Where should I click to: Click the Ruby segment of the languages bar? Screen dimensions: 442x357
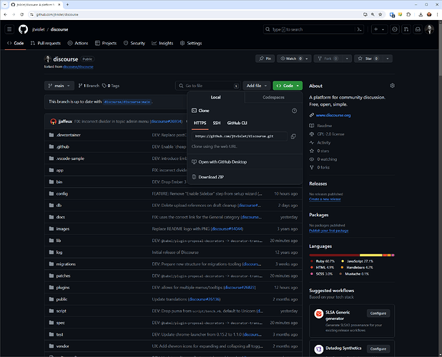click(x=334, y=255)
